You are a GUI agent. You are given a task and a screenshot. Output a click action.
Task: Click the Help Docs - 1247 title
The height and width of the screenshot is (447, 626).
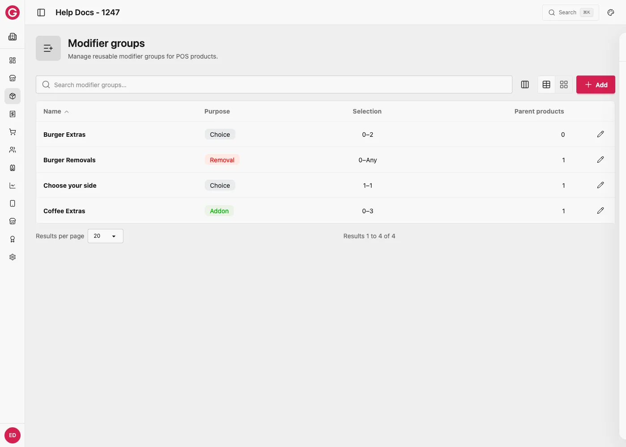coord(88,13)
